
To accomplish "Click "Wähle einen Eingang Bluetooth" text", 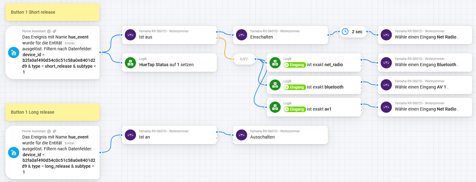I will coord(427,65).
